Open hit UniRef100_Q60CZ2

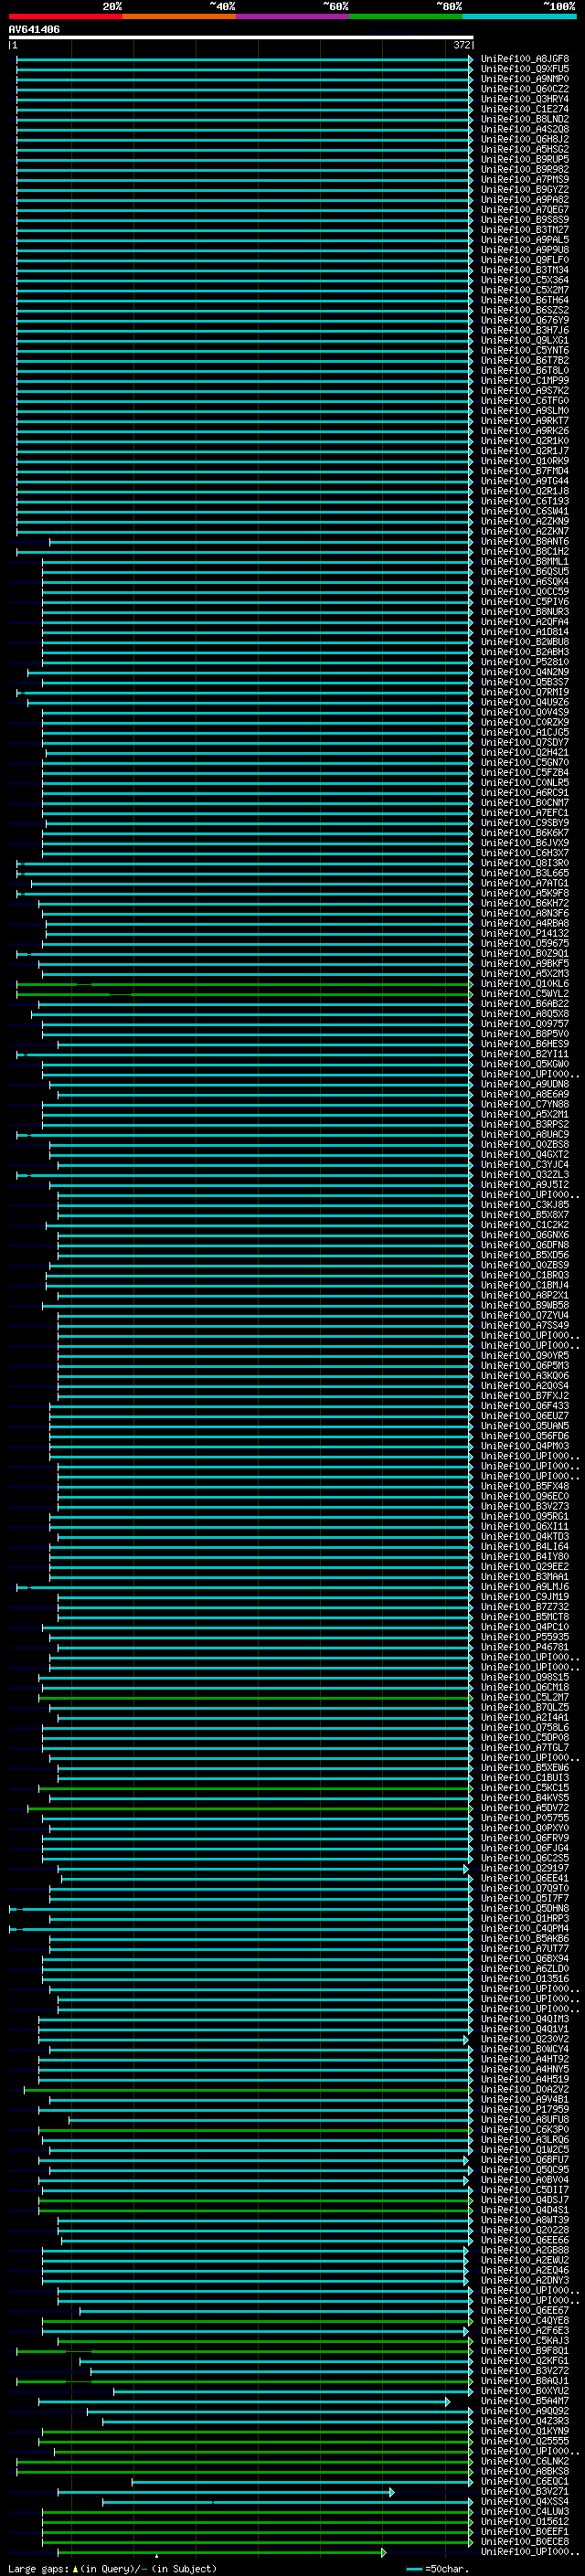(x=525, y=89)
